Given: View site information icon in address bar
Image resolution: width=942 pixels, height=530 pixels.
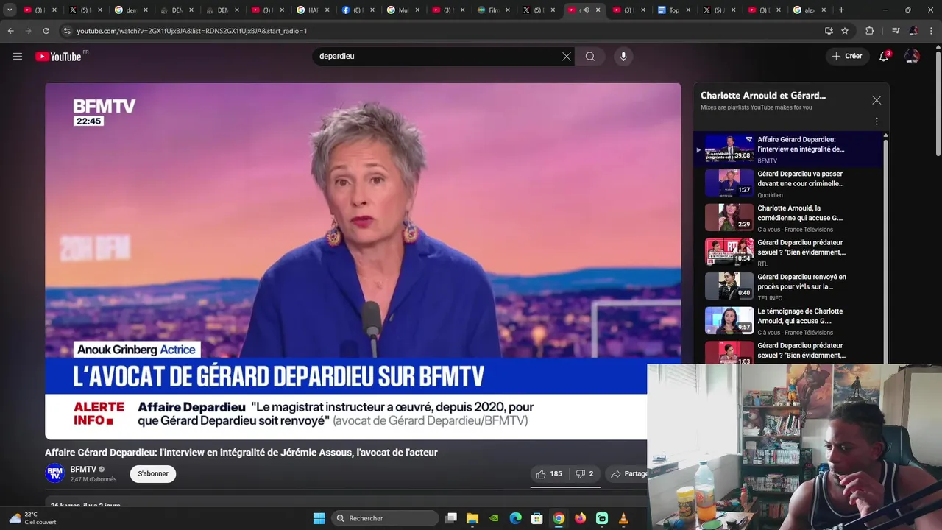Looking at the screenshot, I should (67, 31).
